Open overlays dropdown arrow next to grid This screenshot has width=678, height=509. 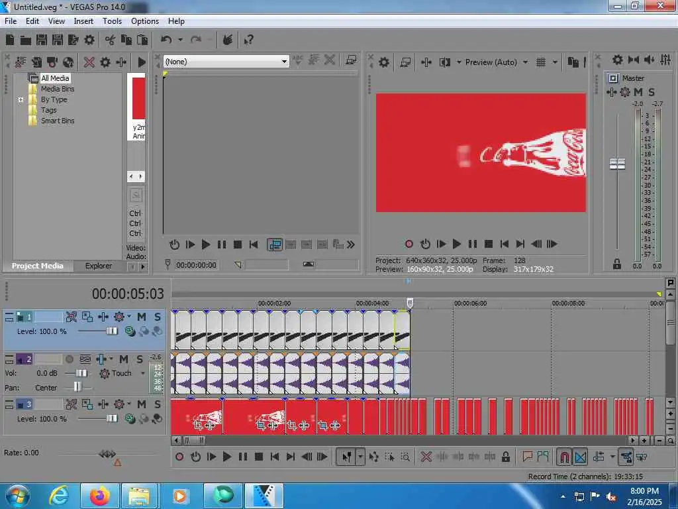555,62
